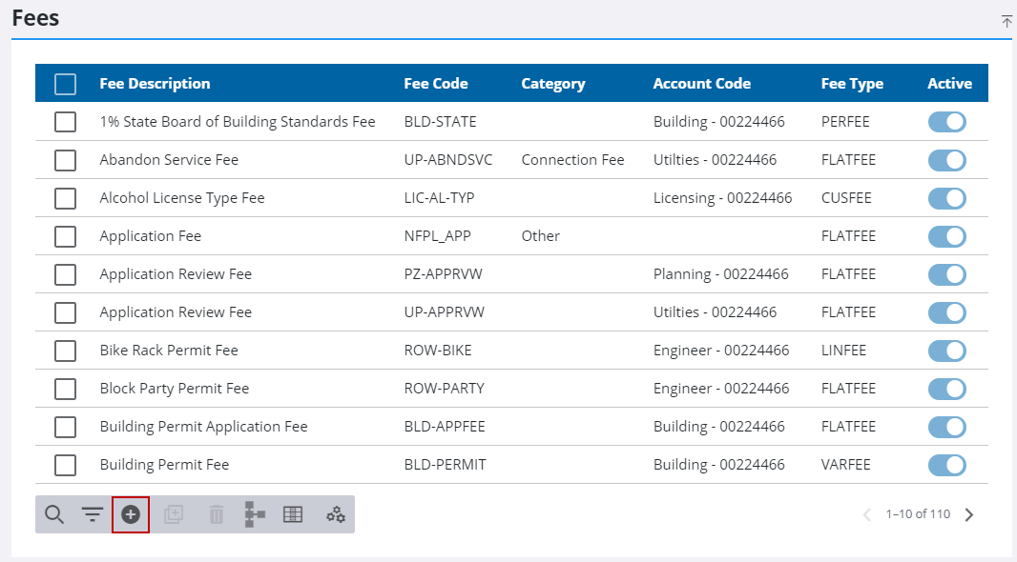Open the 1% State Board of Building Standards Fee
Screen dimensions: 1017x562
238,122
